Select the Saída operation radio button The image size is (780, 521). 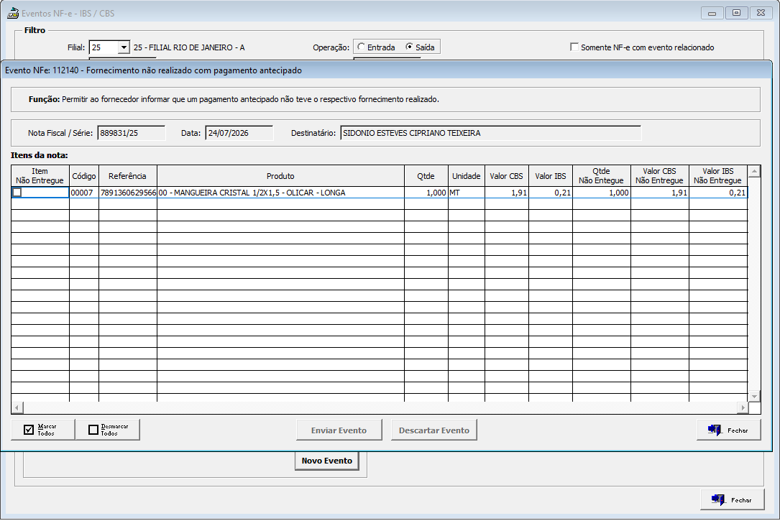pyautogui.click(x=409, y=47)
